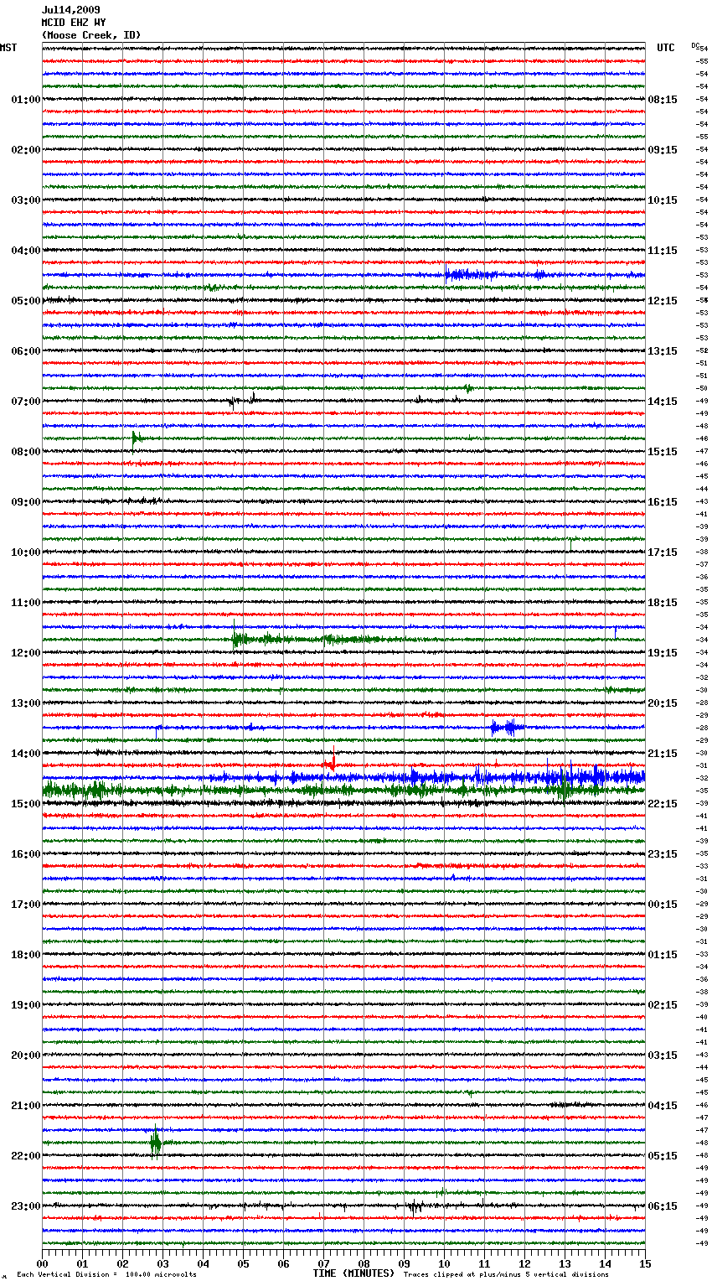
Task: Click the 'Traces clipped at plus/minus 5 vertical divisions' note
Action: point(506,1274)
